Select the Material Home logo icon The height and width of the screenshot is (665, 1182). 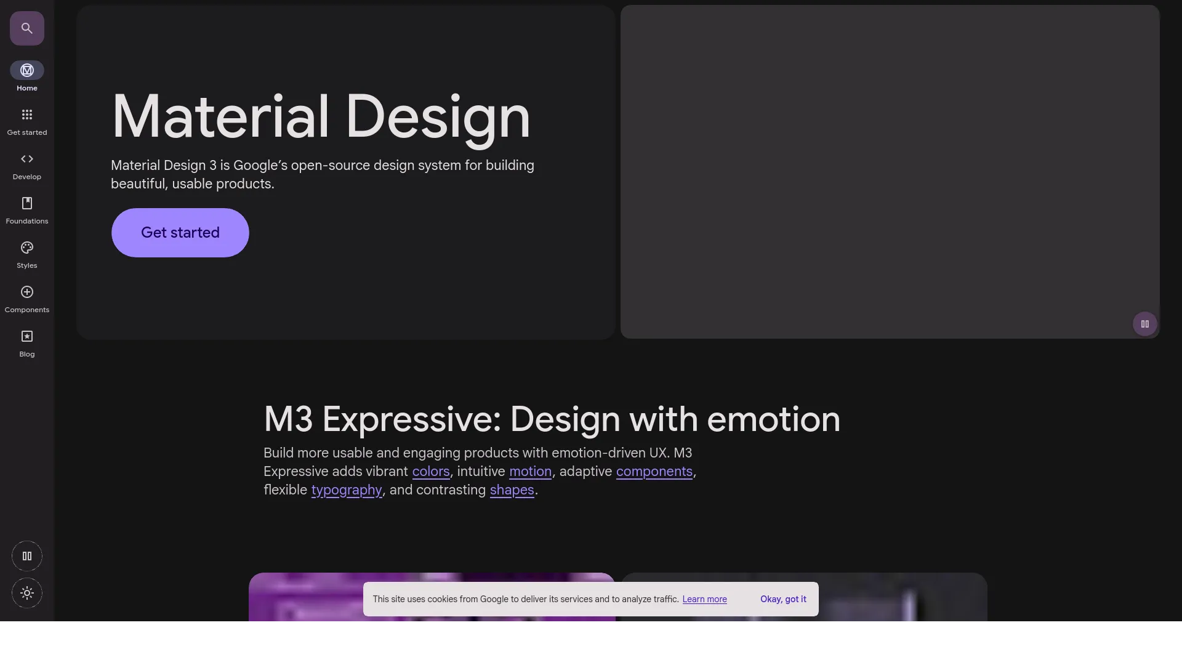coord(27,70)
